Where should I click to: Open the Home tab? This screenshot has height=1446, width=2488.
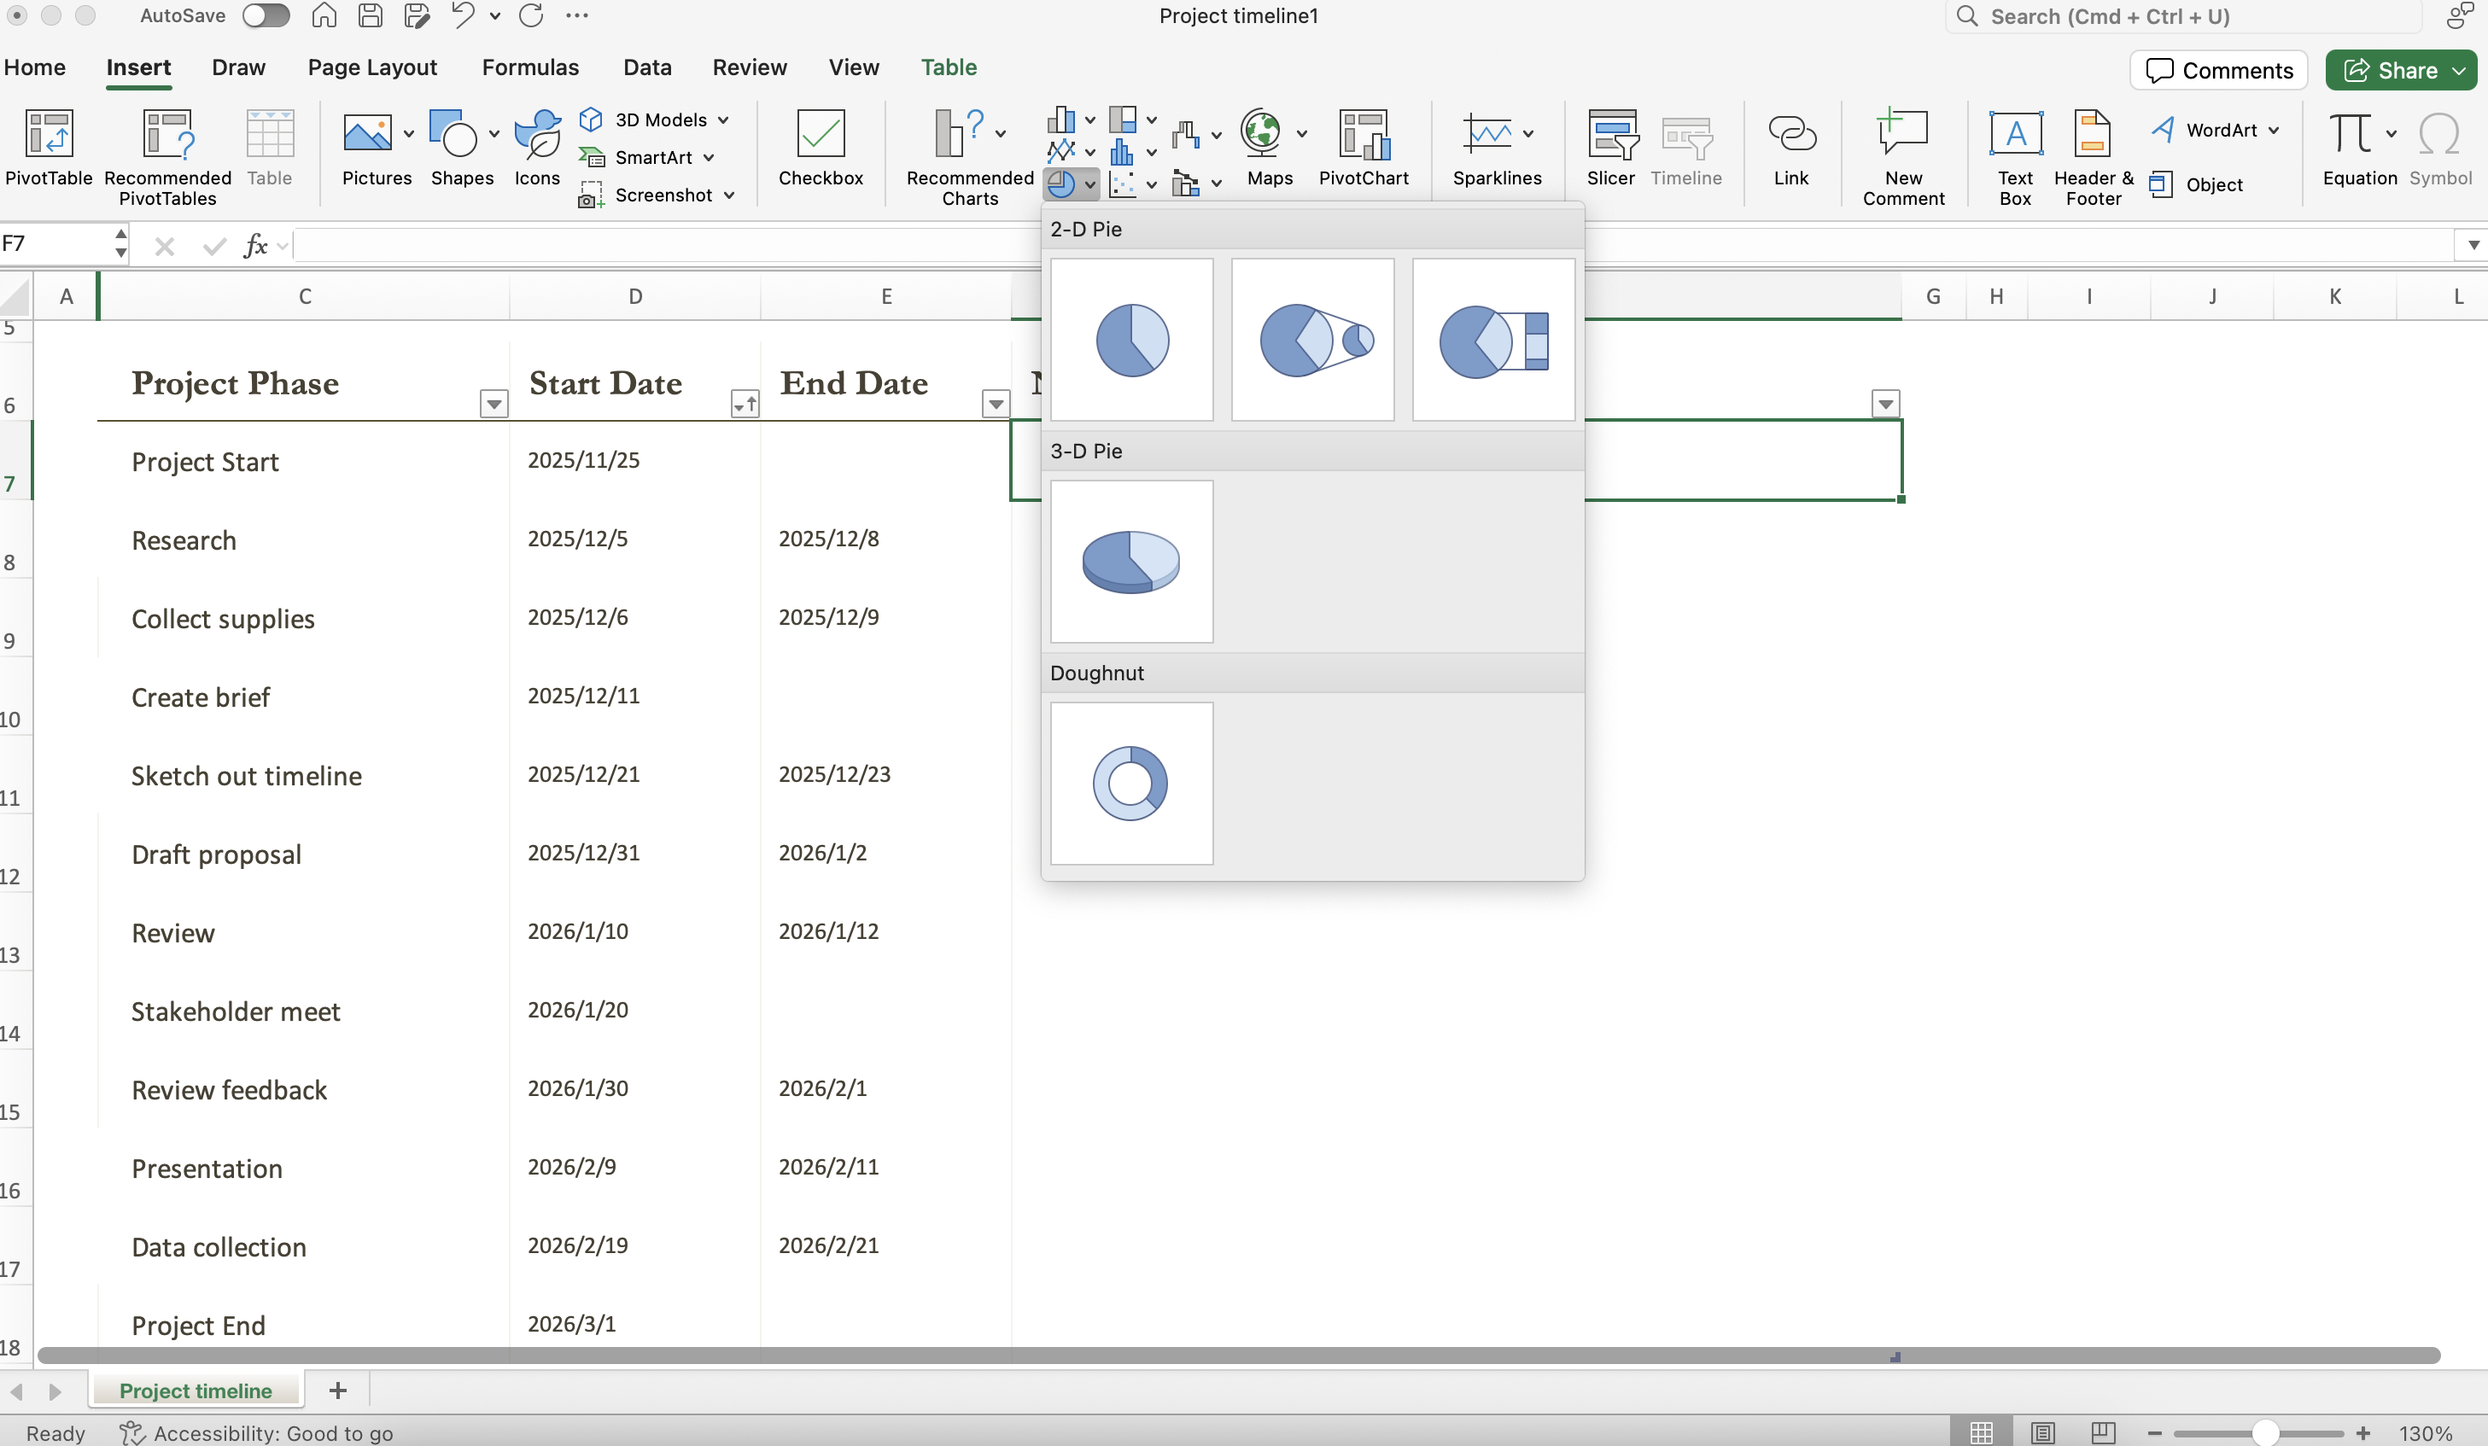point(34,67)
